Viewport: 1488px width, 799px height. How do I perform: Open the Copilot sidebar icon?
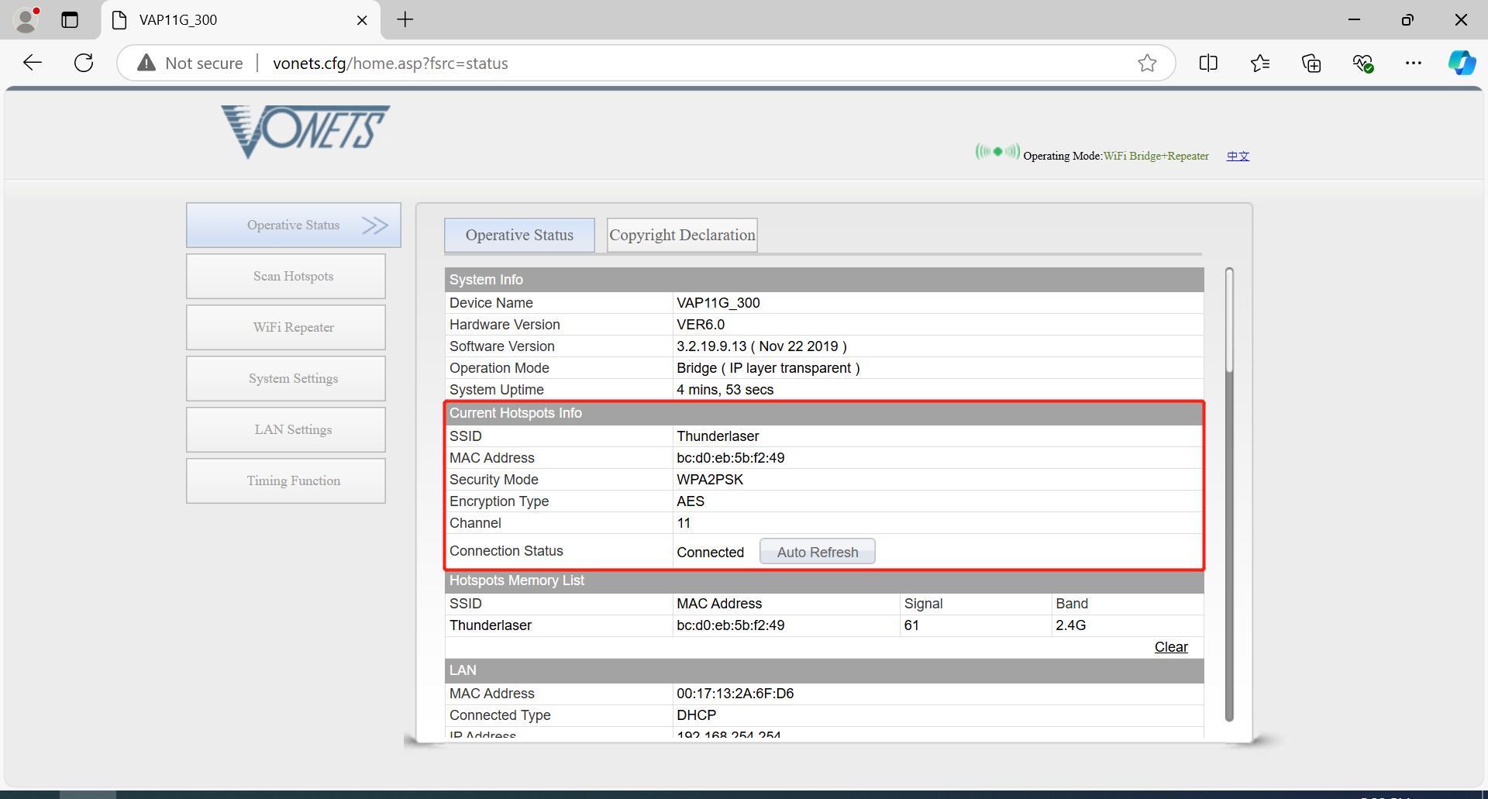[1462, 63]
